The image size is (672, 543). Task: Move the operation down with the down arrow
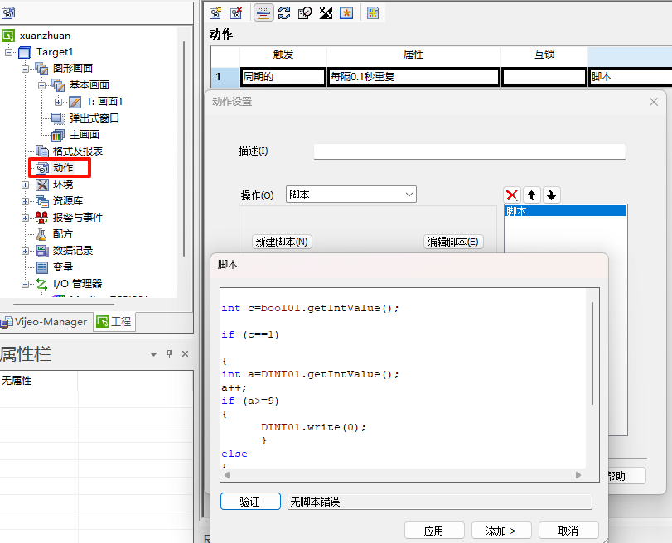(552, 195)
